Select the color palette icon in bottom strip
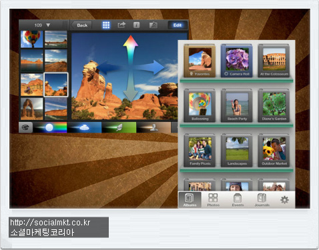319x250 pixels. click(x=25, y=127)
